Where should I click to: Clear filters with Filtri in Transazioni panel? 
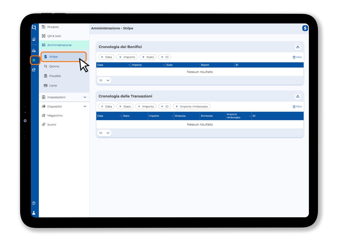pyautogui.click(x=297, y=106)
